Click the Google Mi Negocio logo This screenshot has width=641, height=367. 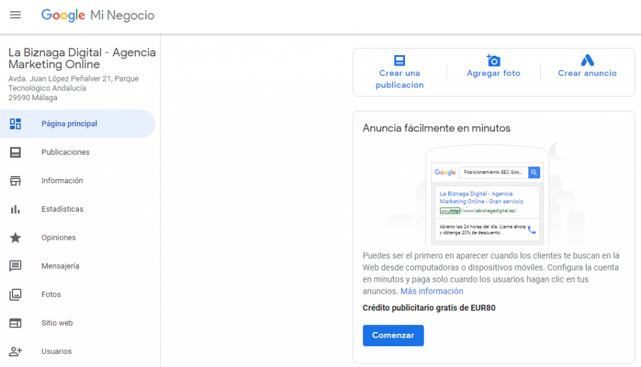pyautogui.click(x=98, y=15)
